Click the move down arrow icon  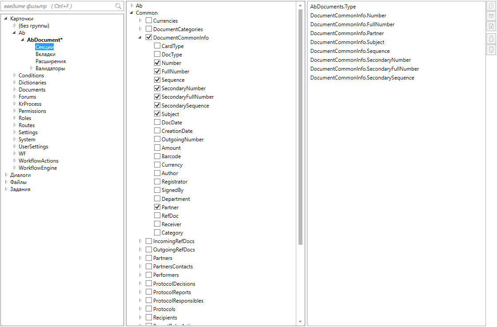491,49
